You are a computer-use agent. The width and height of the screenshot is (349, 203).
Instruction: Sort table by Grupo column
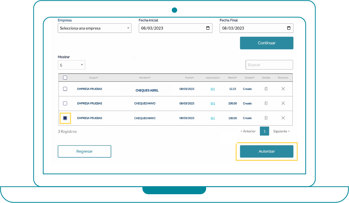pyautogui.click(x=94, y=78)
